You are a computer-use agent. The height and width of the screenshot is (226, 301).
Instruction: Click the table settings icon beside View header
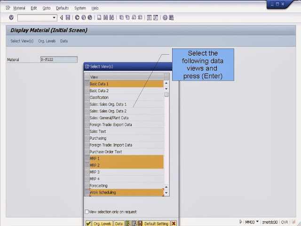point(166,77)
